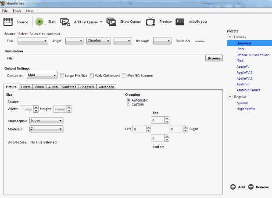Viewport: 272px width, 198px height.
Task: Click the Preview television icon
Action: (150, 22)
